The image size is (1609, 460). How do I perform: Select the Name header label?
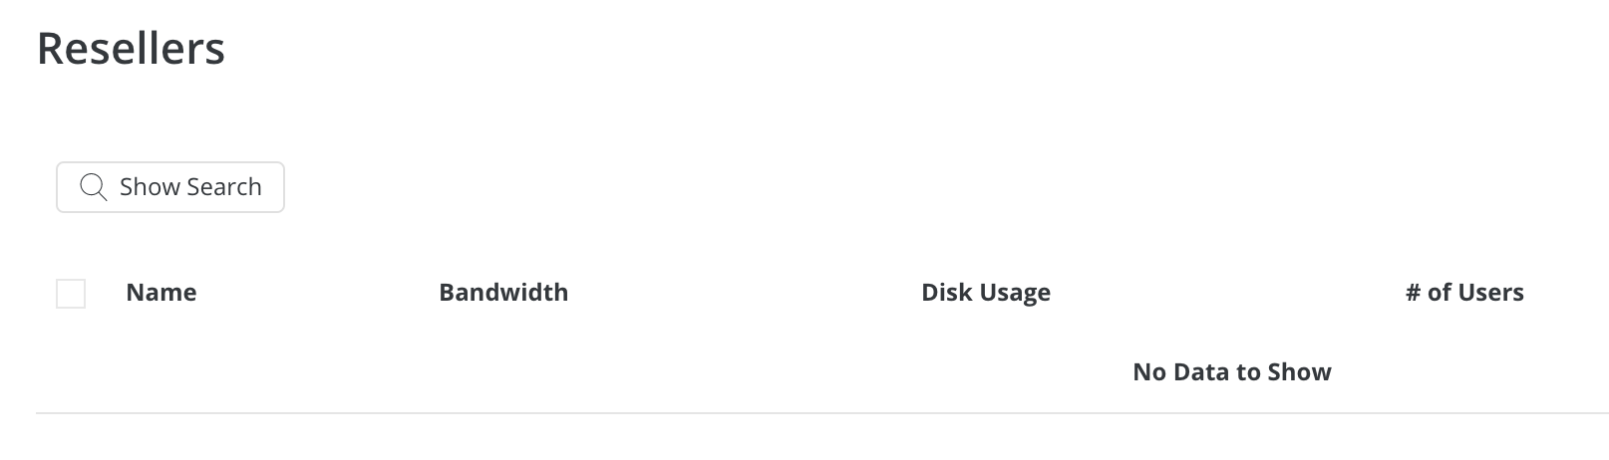(x=161, y=293)
